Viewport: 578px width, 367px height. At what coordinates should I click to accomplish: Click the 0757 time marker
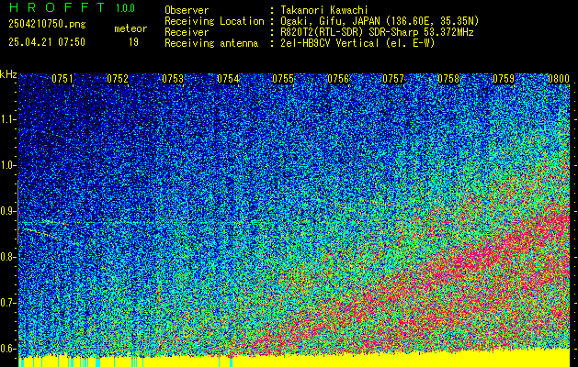(x=393, y=79)
